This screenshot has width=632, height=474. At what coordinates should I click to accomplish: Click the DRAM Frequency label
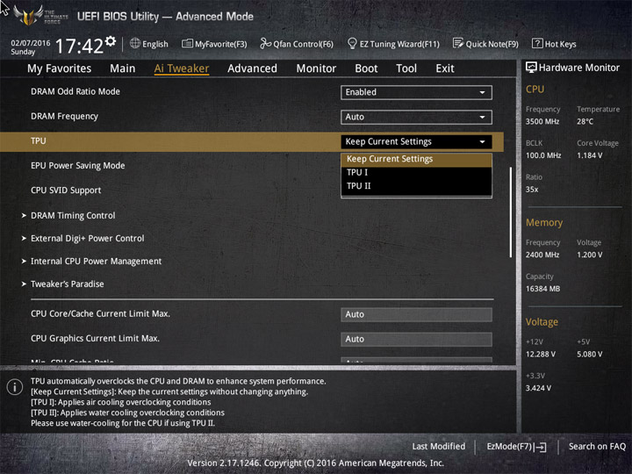64,117
